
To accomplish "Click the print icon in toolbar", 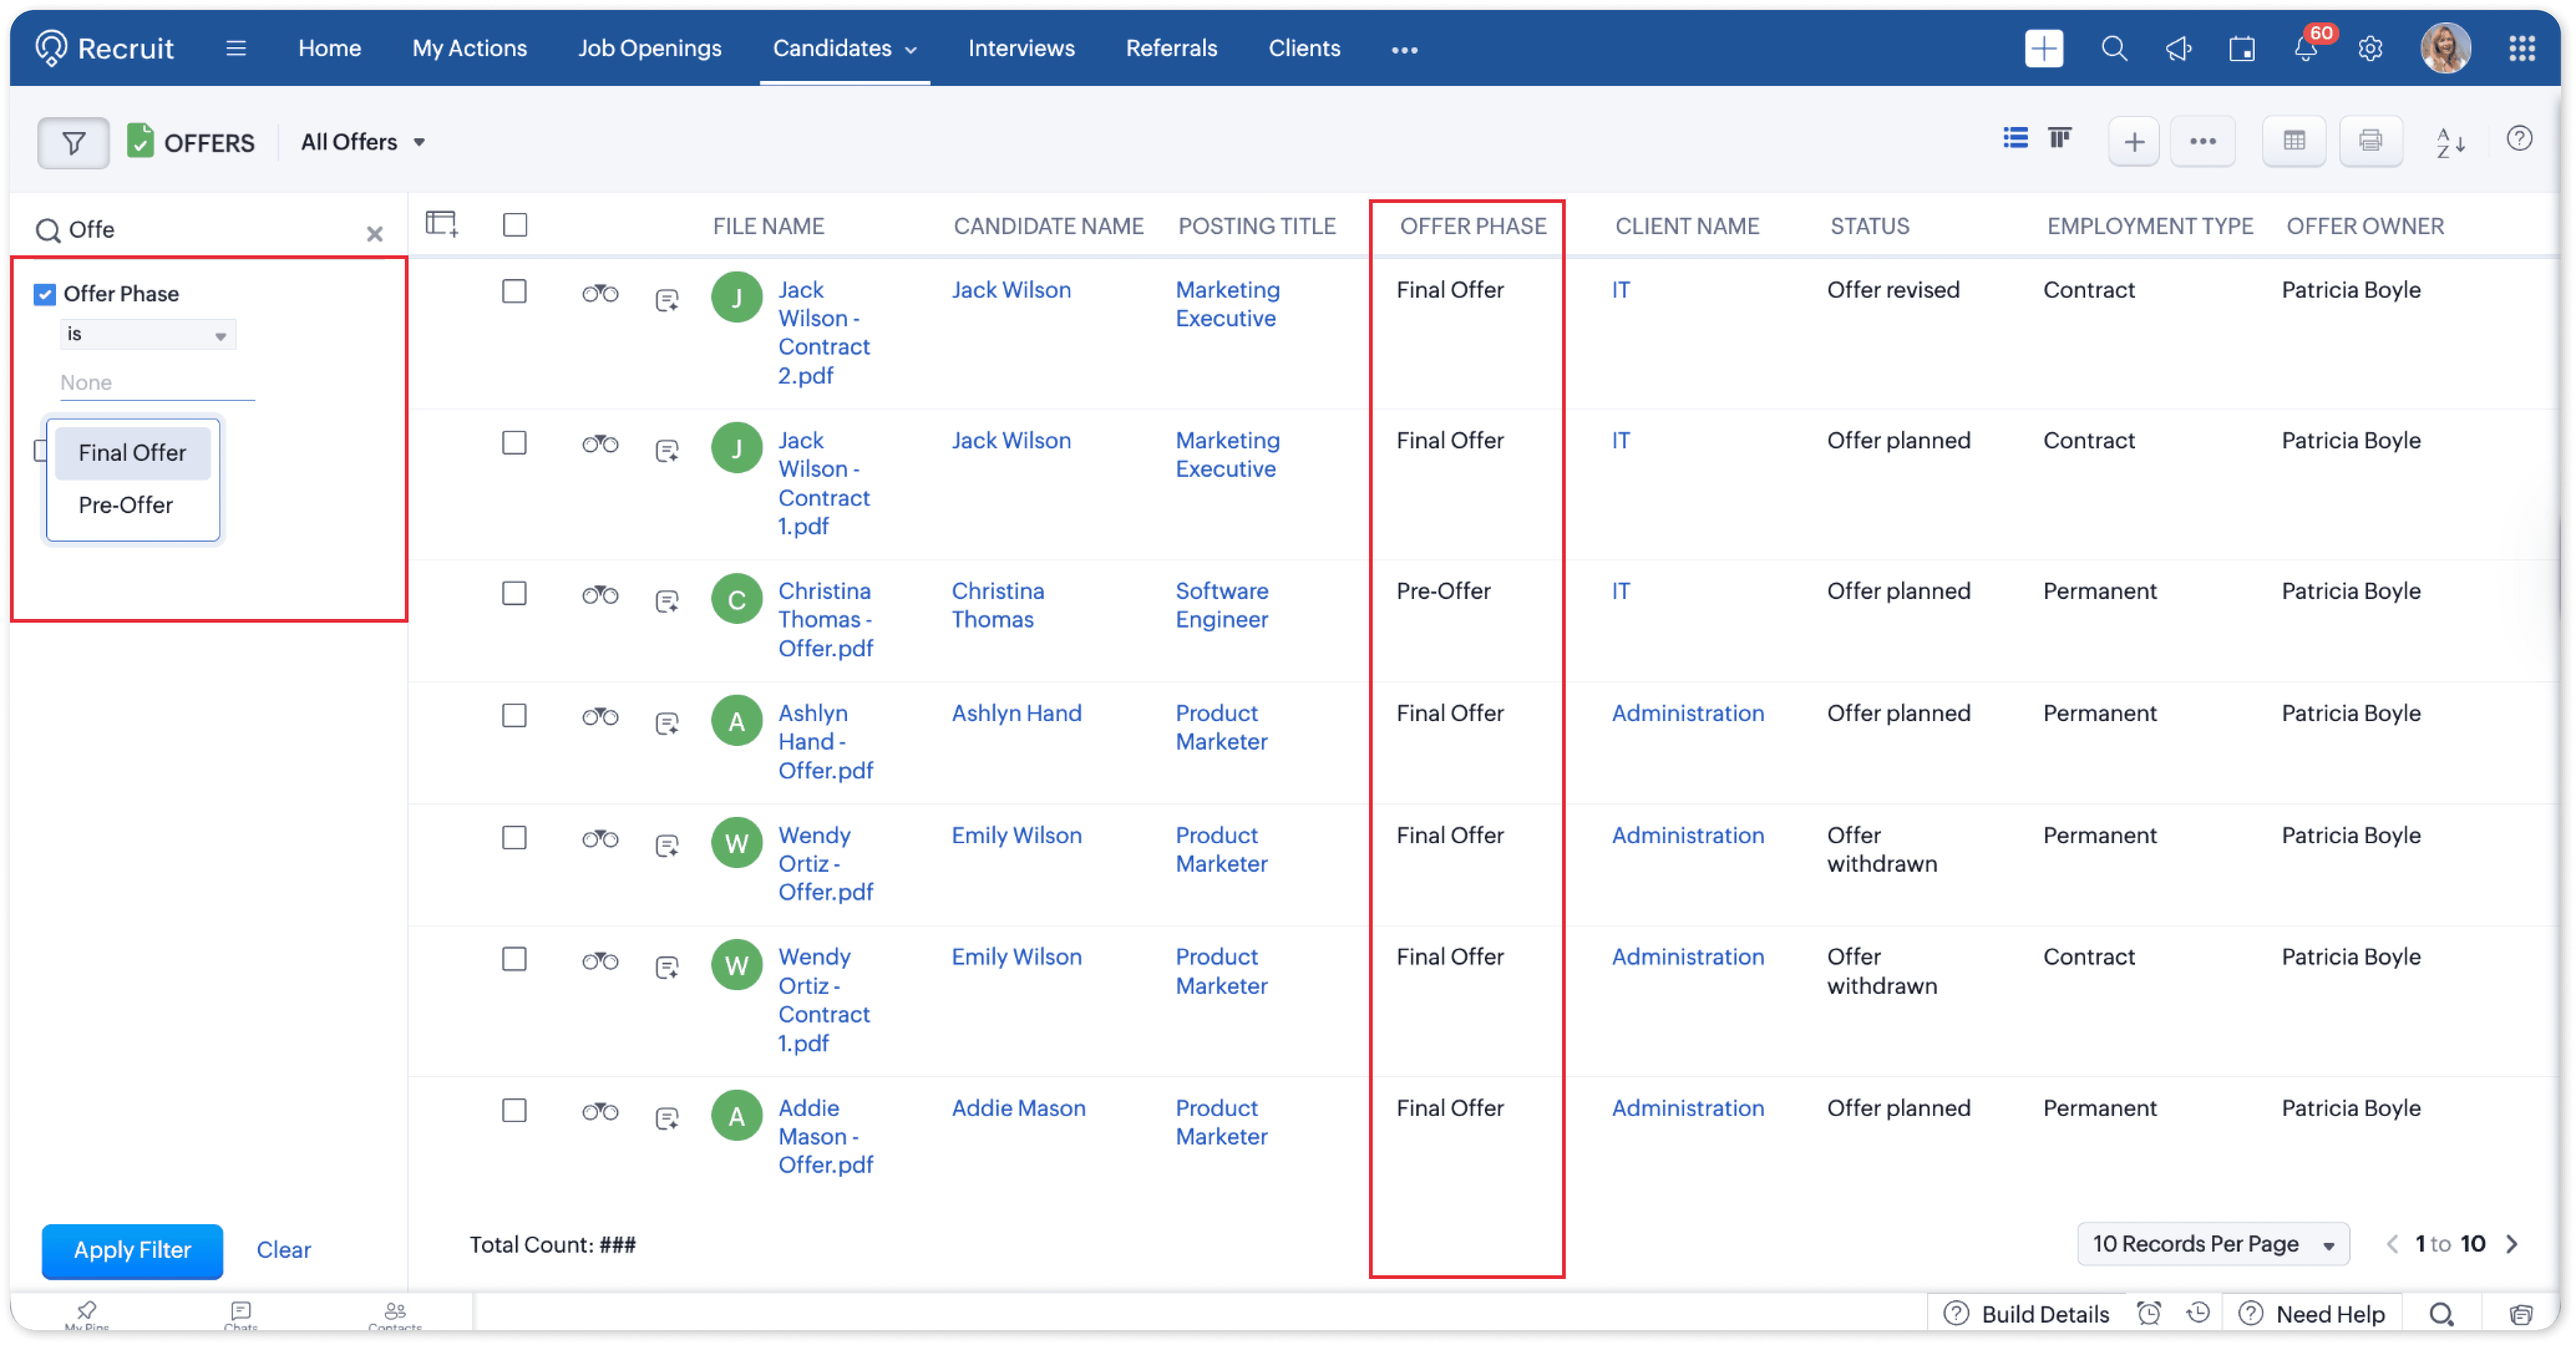I will (2369, 141).
